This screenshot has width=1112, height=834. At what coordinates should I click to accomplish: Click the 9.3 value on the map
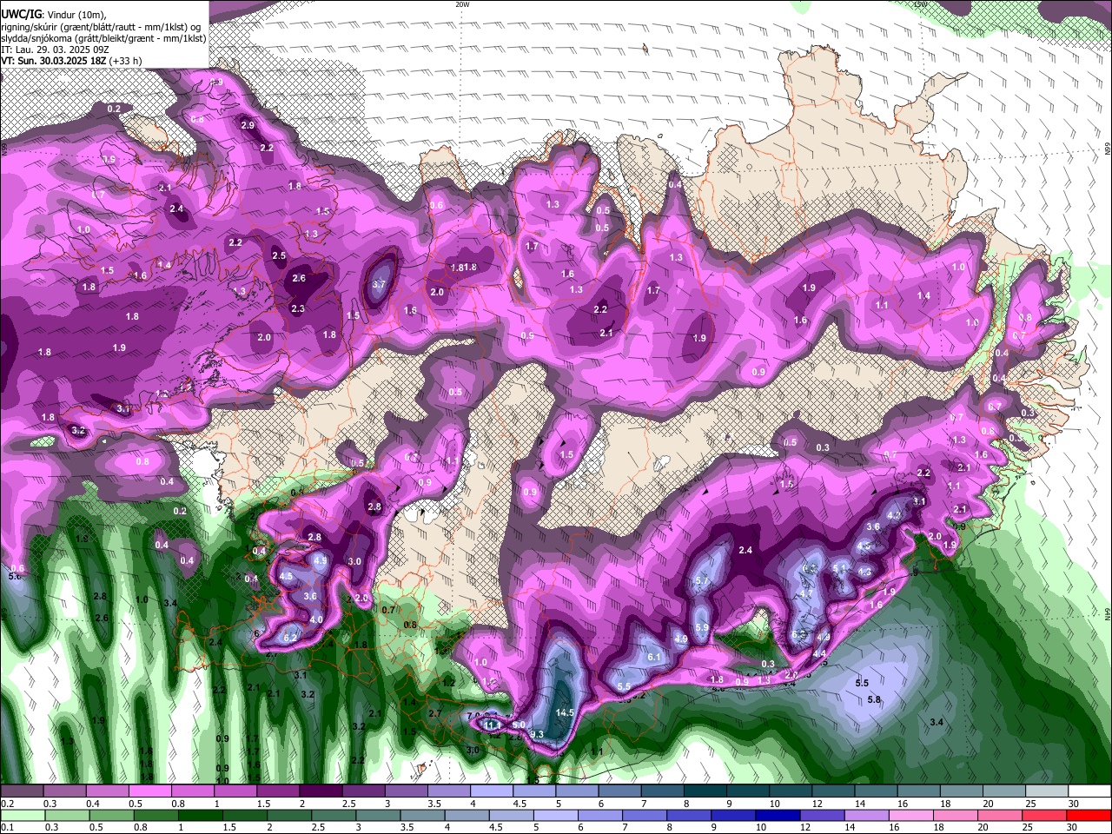[x=537, y=734]
